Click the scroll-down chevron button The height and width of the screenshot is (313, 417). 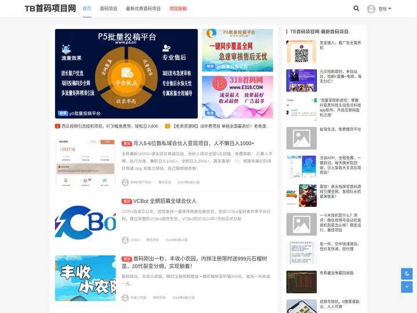pos(407,287)
